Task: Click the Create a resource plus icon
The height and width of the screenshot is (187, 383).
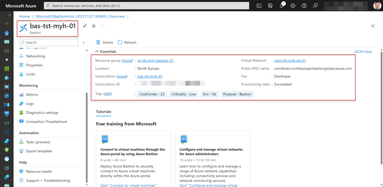Action: [x=6, y=24]
